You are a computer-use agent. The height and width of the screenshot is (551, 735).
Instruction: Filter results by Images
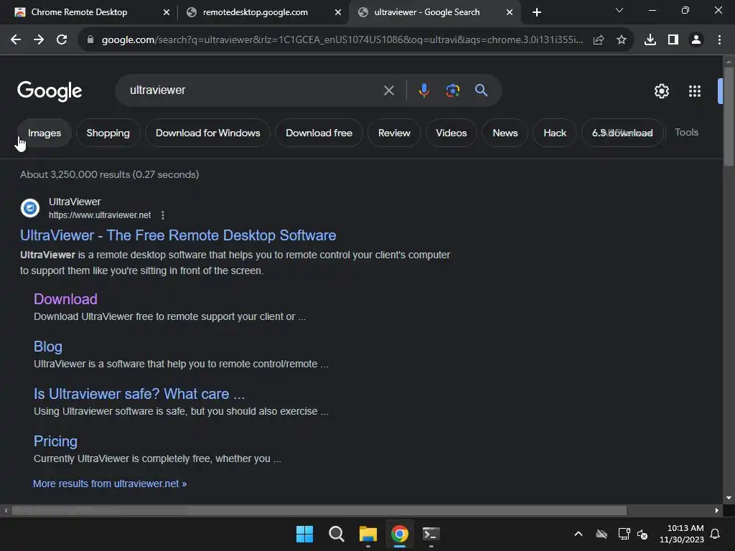pyautogui.click(x=45, y=133)
